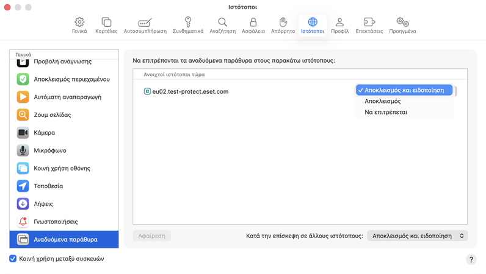Open the Καρτέλες tabs settings icon
The image size is (486, 274).
point(106,23)
